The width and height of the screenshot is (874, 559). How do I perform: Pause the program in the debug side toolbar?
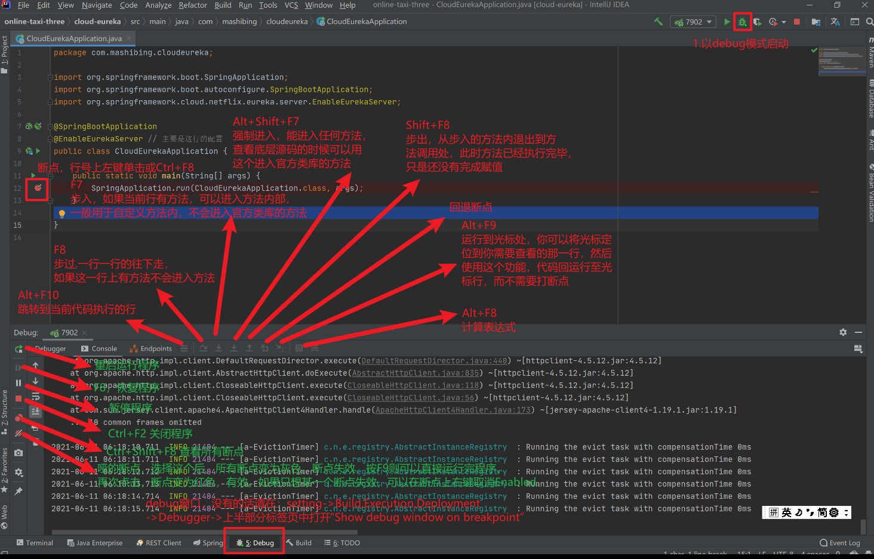(19, 383)
